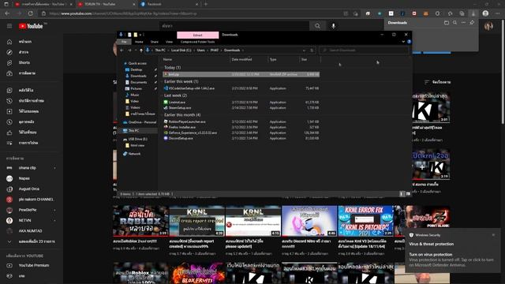This screenshot has width=505, height=284.
Task: Dismiss the Windows Security notification
Action: pyautogui.click(x=493, y=235)
